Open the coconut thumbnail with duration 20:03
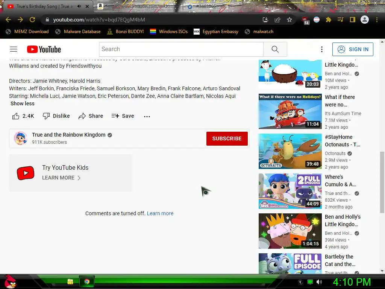The width and height of the screenshot is (385, 289). coord(290,74)
